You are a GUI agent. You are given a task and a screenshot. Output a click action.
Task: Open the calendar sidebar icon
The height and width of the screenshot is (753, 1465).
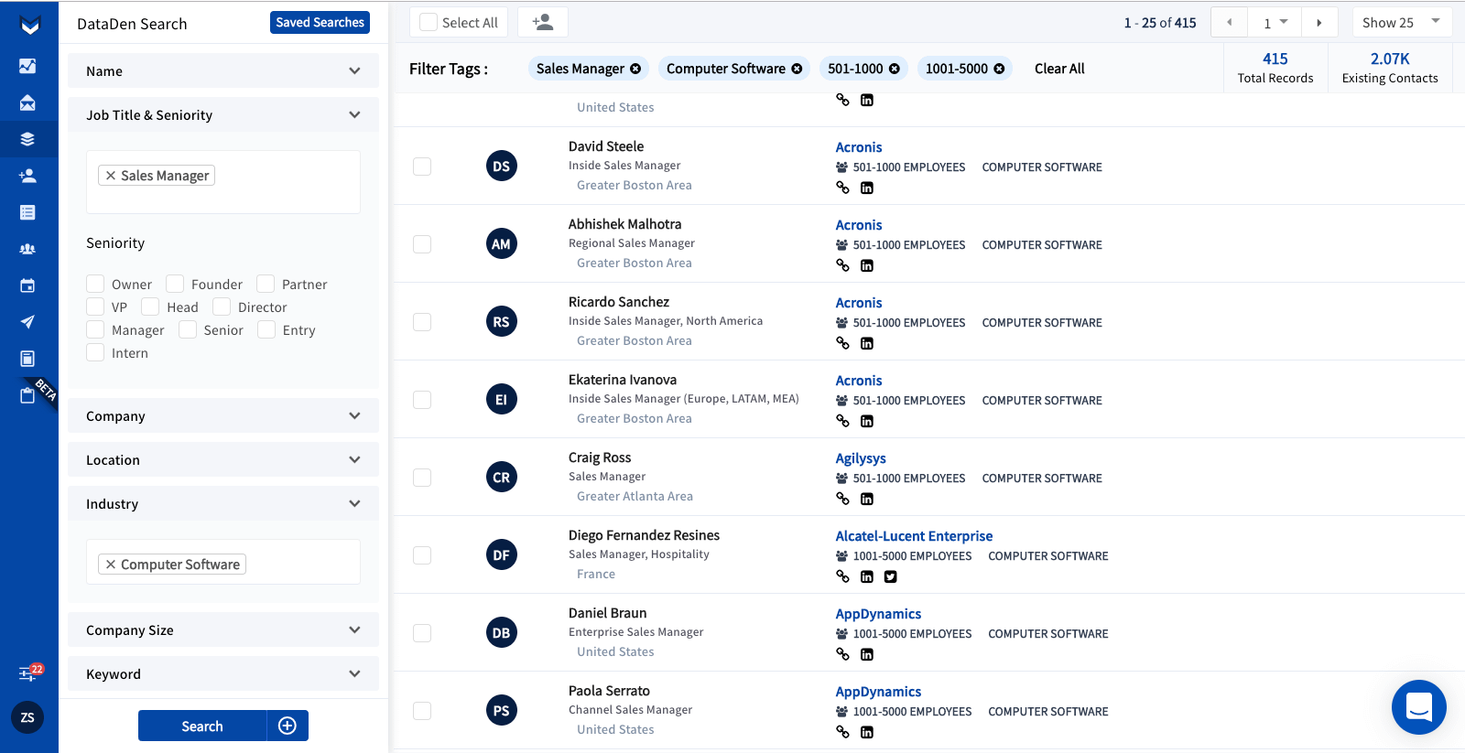pyautogui.click(x=27, y=285)
